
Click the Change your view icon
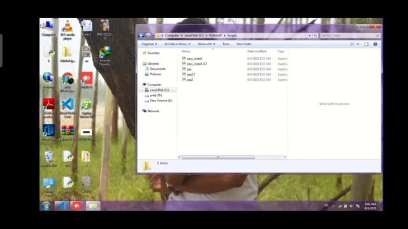tap(353, 44)
